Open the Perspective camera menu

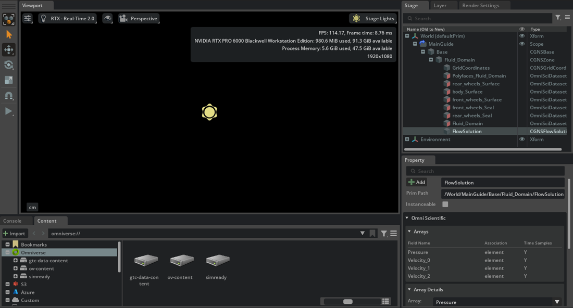tap(139, 18)
